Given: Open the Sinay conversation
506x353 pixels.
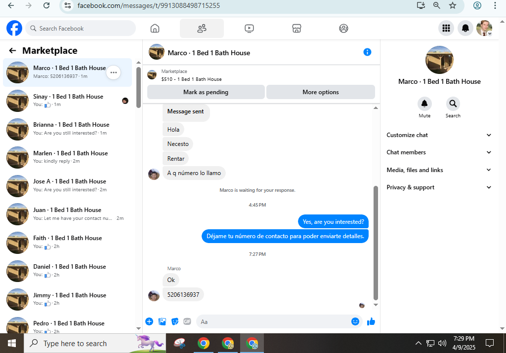Looking at the screenshot, I should (67, 101).
